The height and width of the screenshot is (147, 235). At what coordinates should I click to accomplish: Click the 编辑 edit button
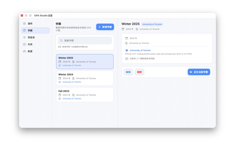click(x=128, y=72)
